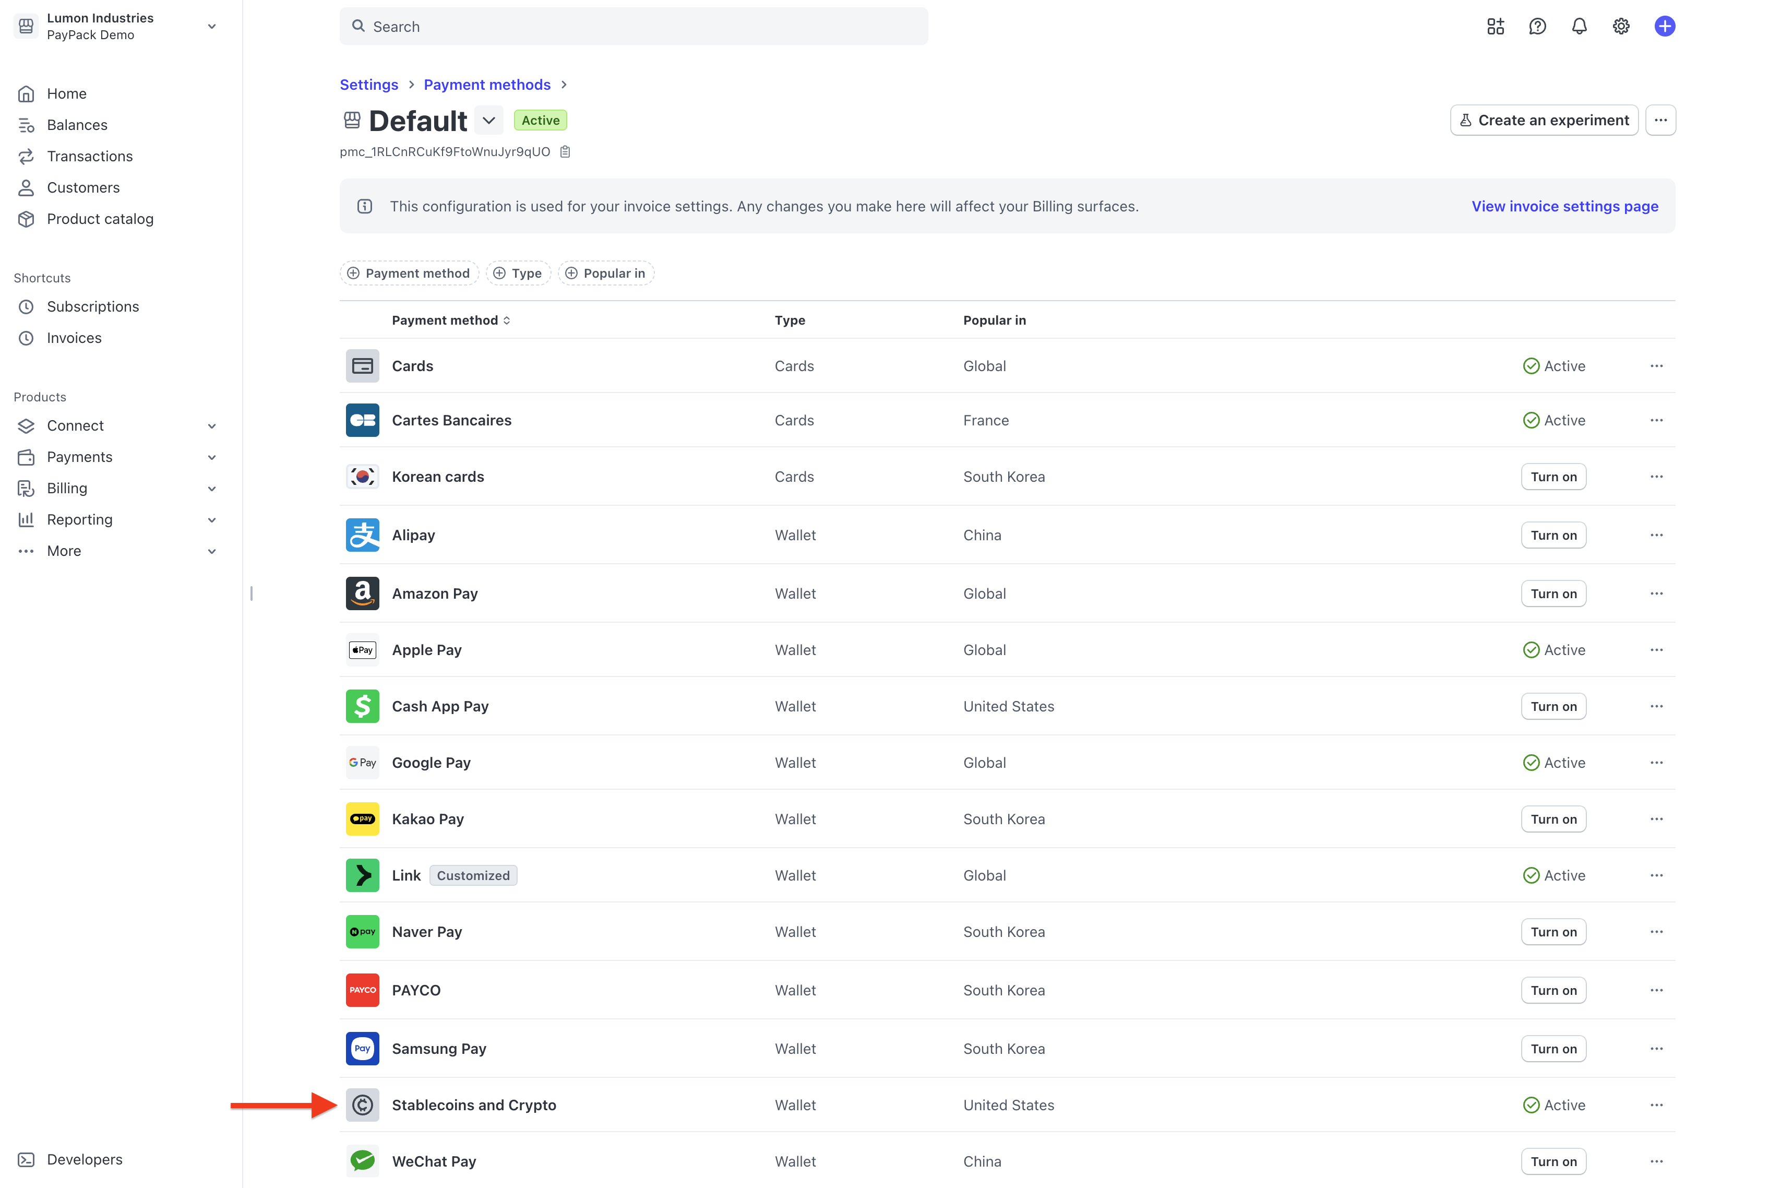
Task: Open Invoices shortcut
Action: [x=74, y=338]
